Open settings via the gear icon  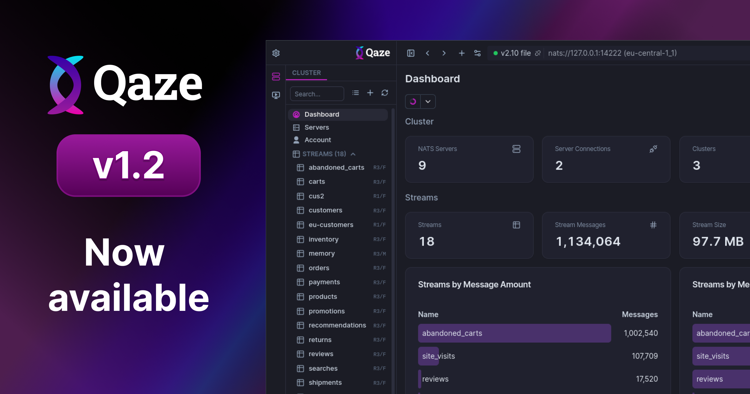coord(276,53)
